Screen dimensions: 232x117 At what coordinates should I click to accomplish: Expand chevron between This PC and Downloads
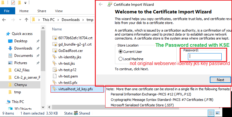coord(58,20)
